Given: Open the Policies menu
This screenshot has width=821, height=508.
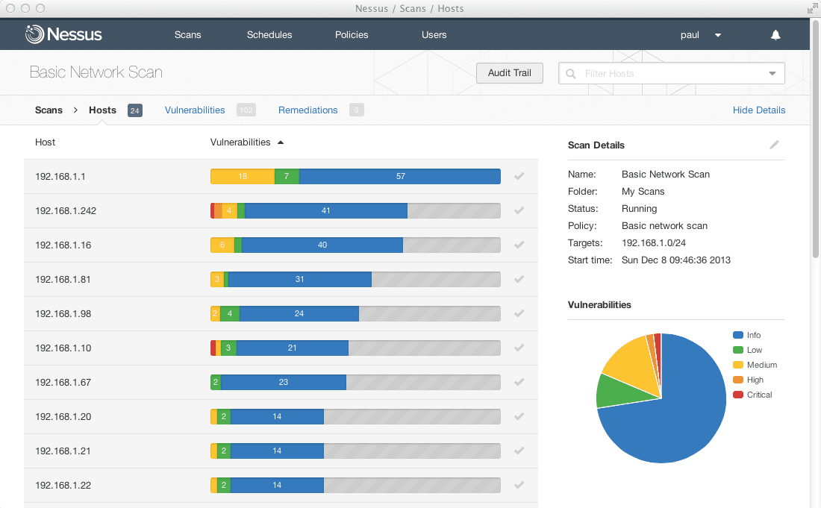Looking at the screenshot, I should (x=352, y=34).
